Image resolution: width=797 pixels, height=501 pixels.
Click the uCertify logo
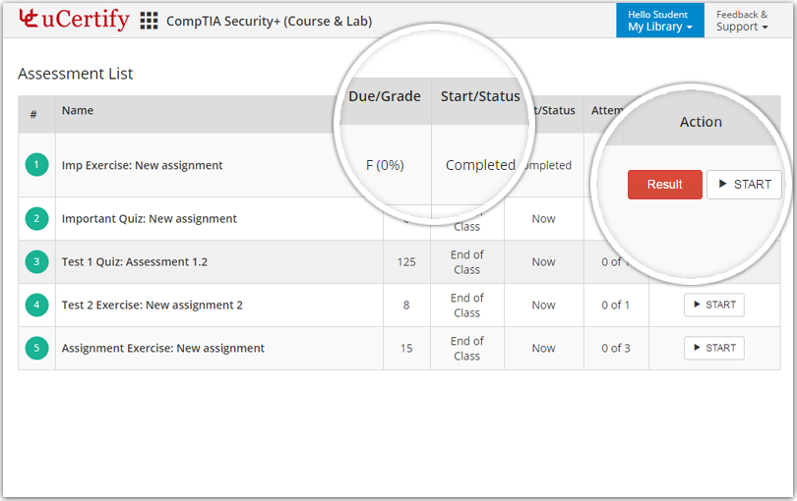click(74, 20)
